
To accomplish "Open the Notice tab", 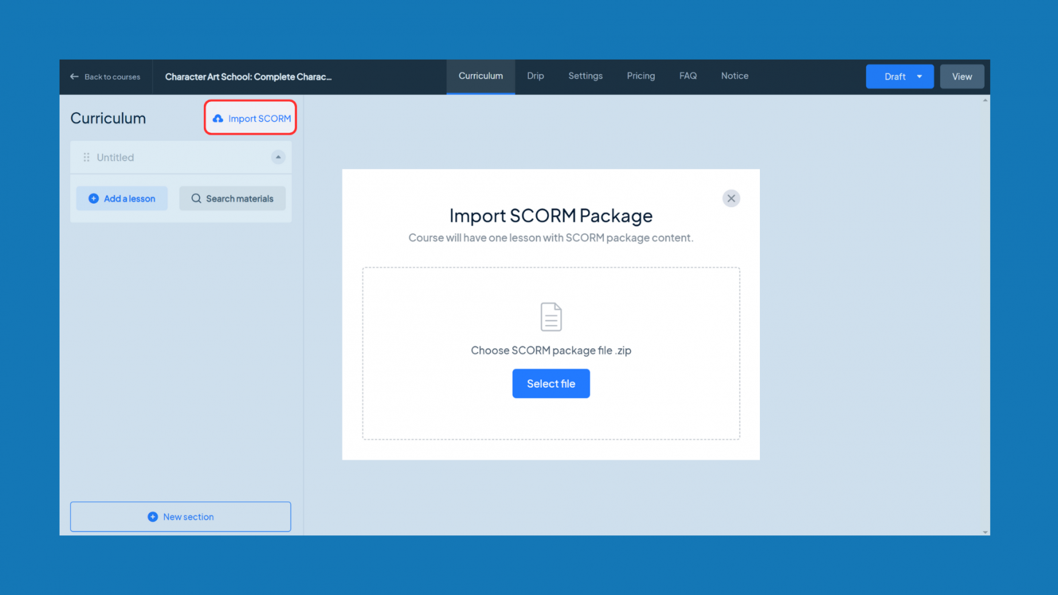I will click(734, 76).
